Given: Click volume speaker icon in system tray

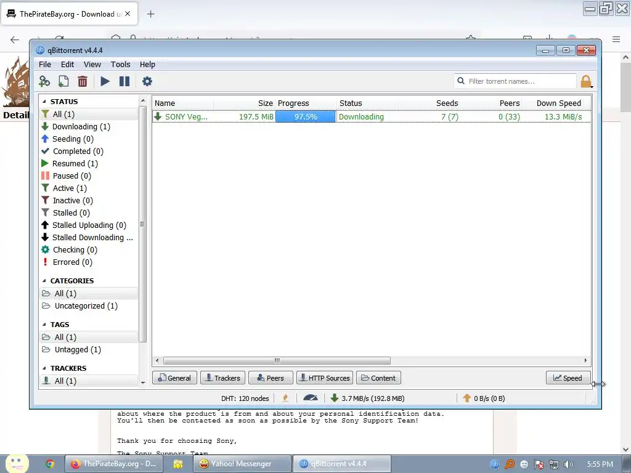Looking at the screenshot, I should click(568, 464).
